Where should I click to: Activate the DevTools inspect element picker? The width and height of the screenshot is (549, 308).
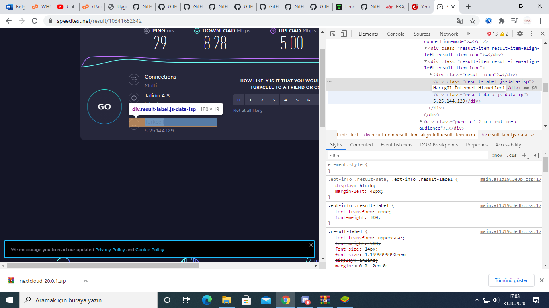pyautogui.click(x=333, y=34)
